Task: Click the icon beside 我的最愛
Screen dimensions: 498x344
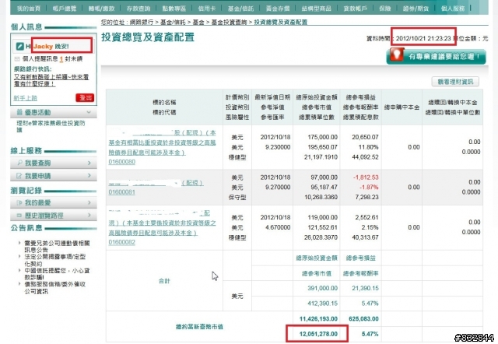Action: (18, 202)
